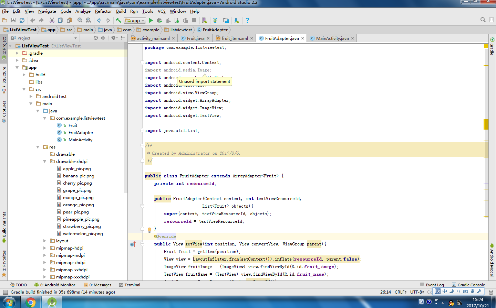Click Collapse All icon in Project panel
The width and height of the screenshot is (496, 308).
(103, 38)
